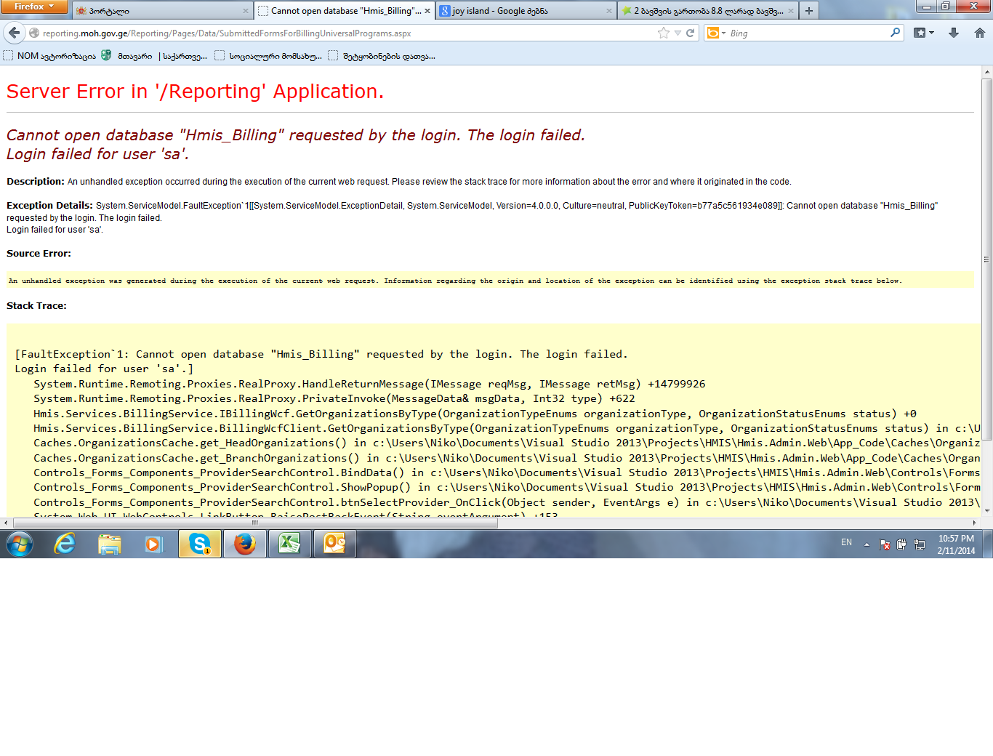Open Outlook from the taskbar
The image size is (993, 756).
[334, 544]
